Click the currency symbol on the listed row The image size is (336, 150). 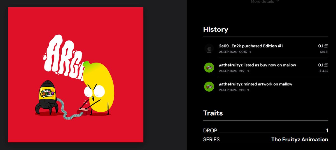point(326,65)
